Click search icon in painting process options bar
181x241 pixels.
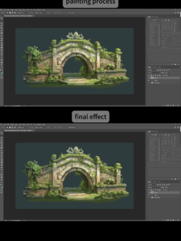tap(175, 13)
